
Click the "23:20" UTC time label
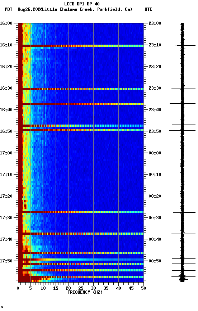click(x=155, y=67)
